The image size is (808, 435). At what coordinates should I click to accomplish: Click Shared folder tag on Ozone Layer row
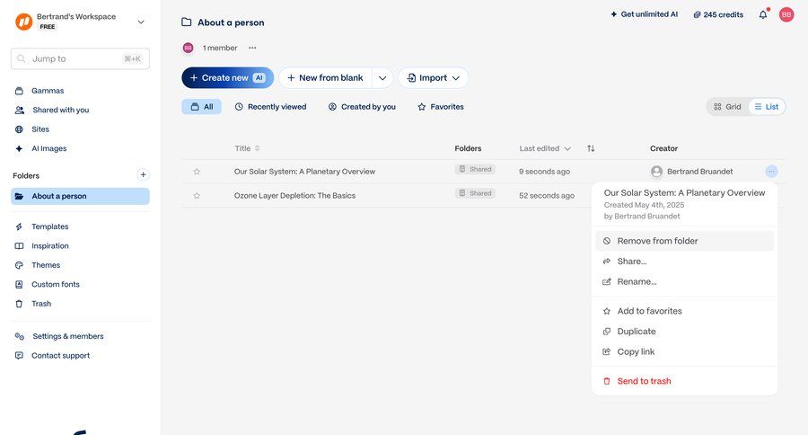coord(475,193)
